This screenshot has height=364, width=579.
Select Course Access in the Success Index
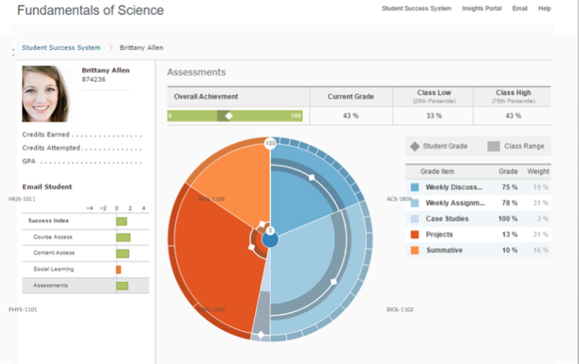tap(53, 237)
